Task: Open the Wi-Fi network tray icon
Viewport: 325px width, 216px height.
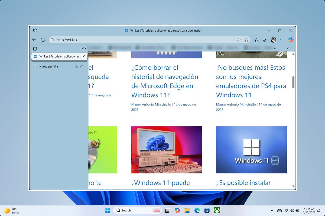Action: pyautogui.click(x=287, y=211)
